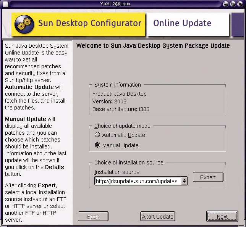Image resolution: width=246 pixels, height=227 pixels.
Task: Click the Welcome to Sun Java Desktop heading
Action: point(153,46)
